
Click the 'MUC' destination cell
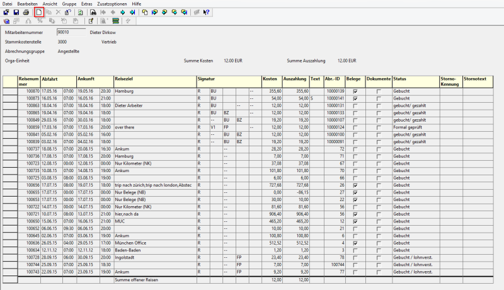[155, 221]
